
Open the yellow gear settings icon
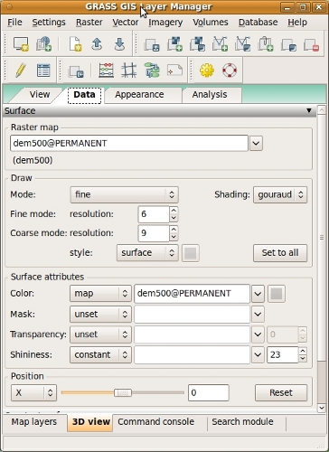207,71
